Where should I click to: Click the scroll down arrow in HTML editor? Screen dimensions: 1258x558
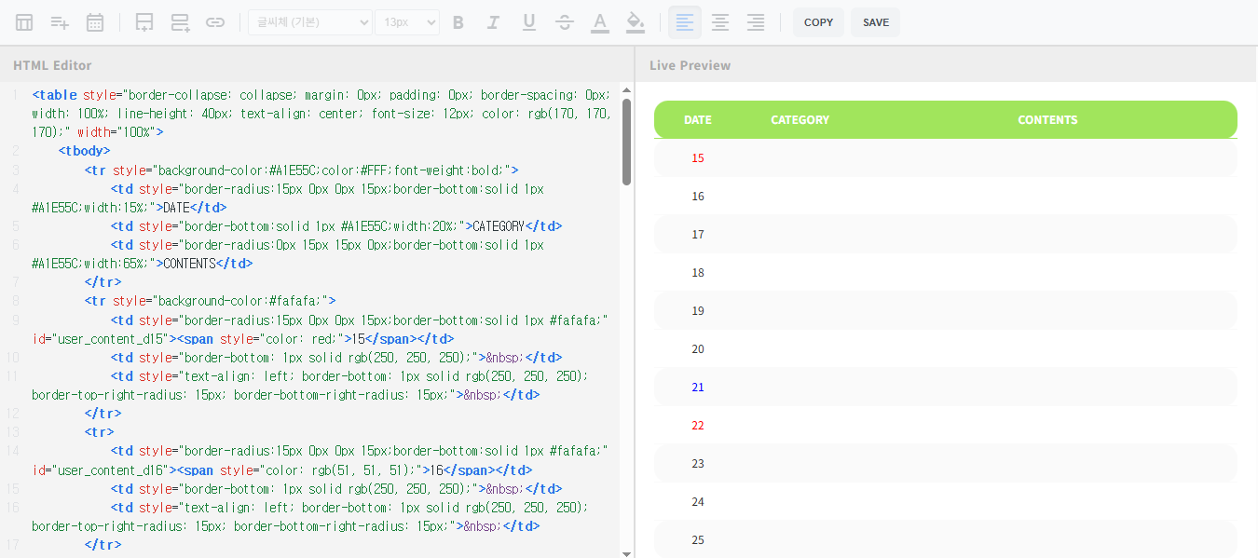coord(626,552)
